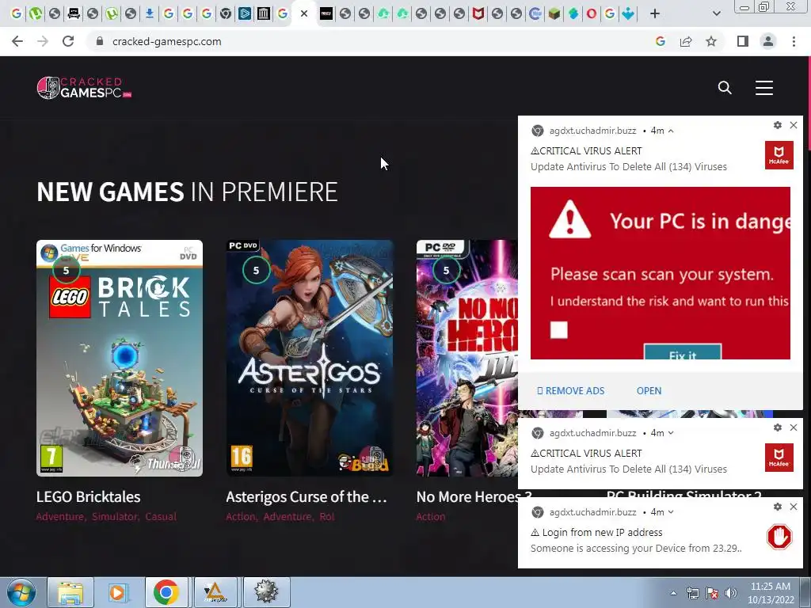811x608 pixels.
Task: Click the Cracked GamesPC site logo
Action: click(84, 88)
